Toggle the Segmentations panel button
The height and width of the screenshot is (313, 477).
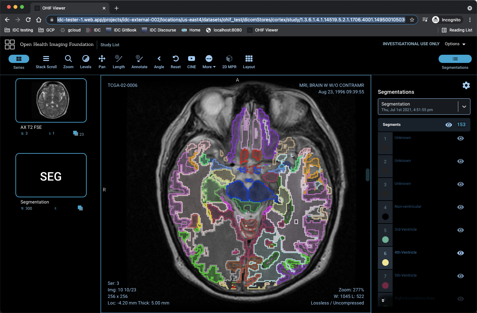click(x=455, y=59)
